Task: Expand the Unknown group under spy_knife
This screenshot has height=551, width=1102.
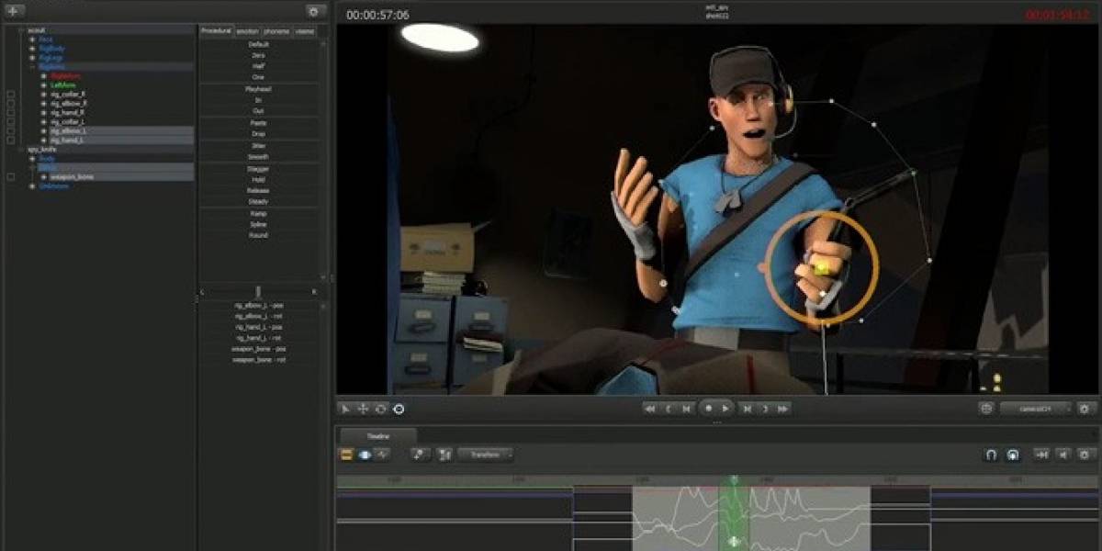Action: tap(32, 186)
